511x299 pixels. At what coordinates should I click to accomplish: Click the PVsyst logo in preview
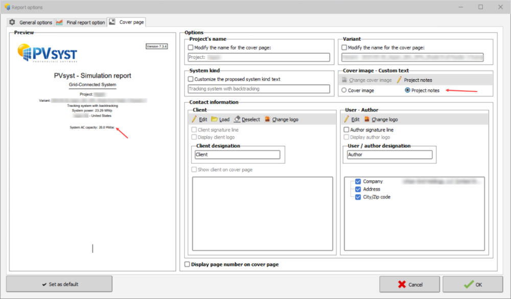[x=47, y=53]
